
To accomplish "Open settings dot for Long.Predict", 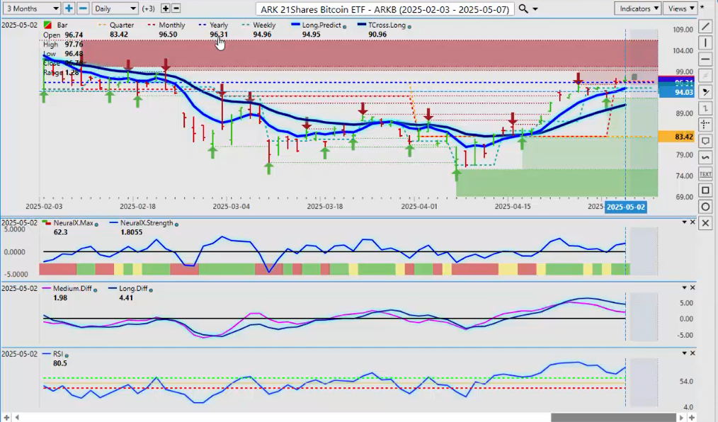I will pyautogui.click(x=344, y=26).
